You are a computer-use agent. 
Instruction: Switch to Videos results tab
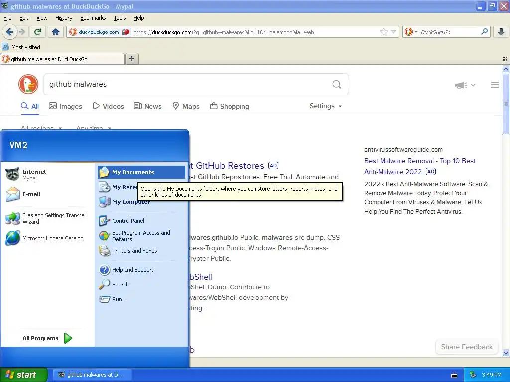tap(108, 106)
